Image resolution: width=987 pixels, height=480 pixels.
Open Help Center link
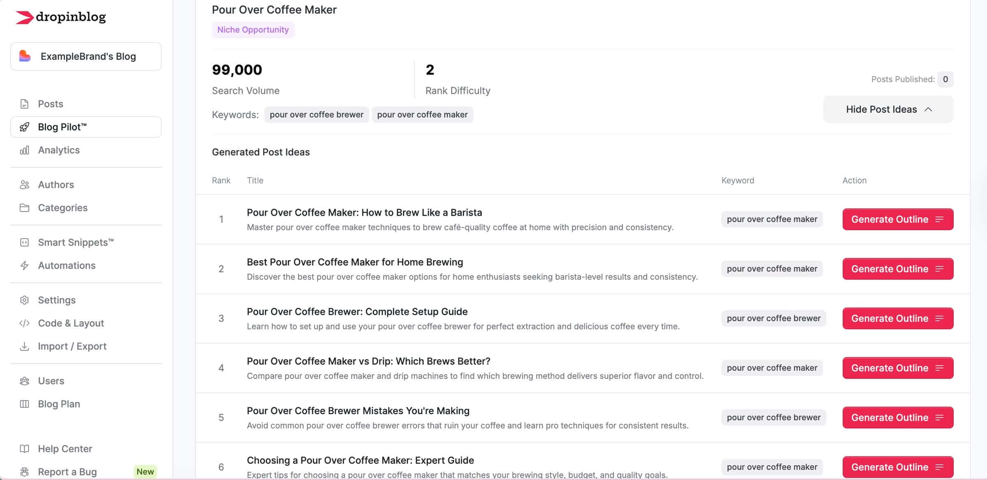pyautogui.click(x=65, y=449)
